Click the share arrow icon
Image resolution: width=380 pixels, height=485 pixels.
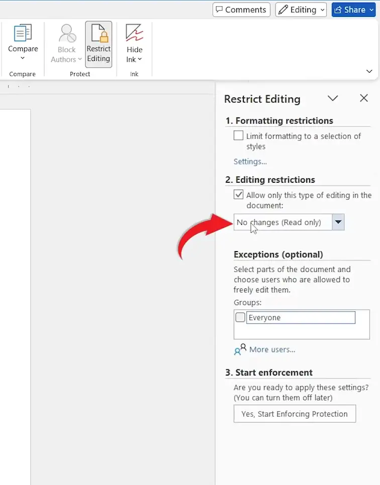(338, 10)
